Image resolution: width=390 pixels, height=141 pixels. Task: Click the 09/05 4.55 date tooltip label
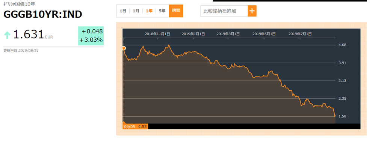(x=135, y=126)
